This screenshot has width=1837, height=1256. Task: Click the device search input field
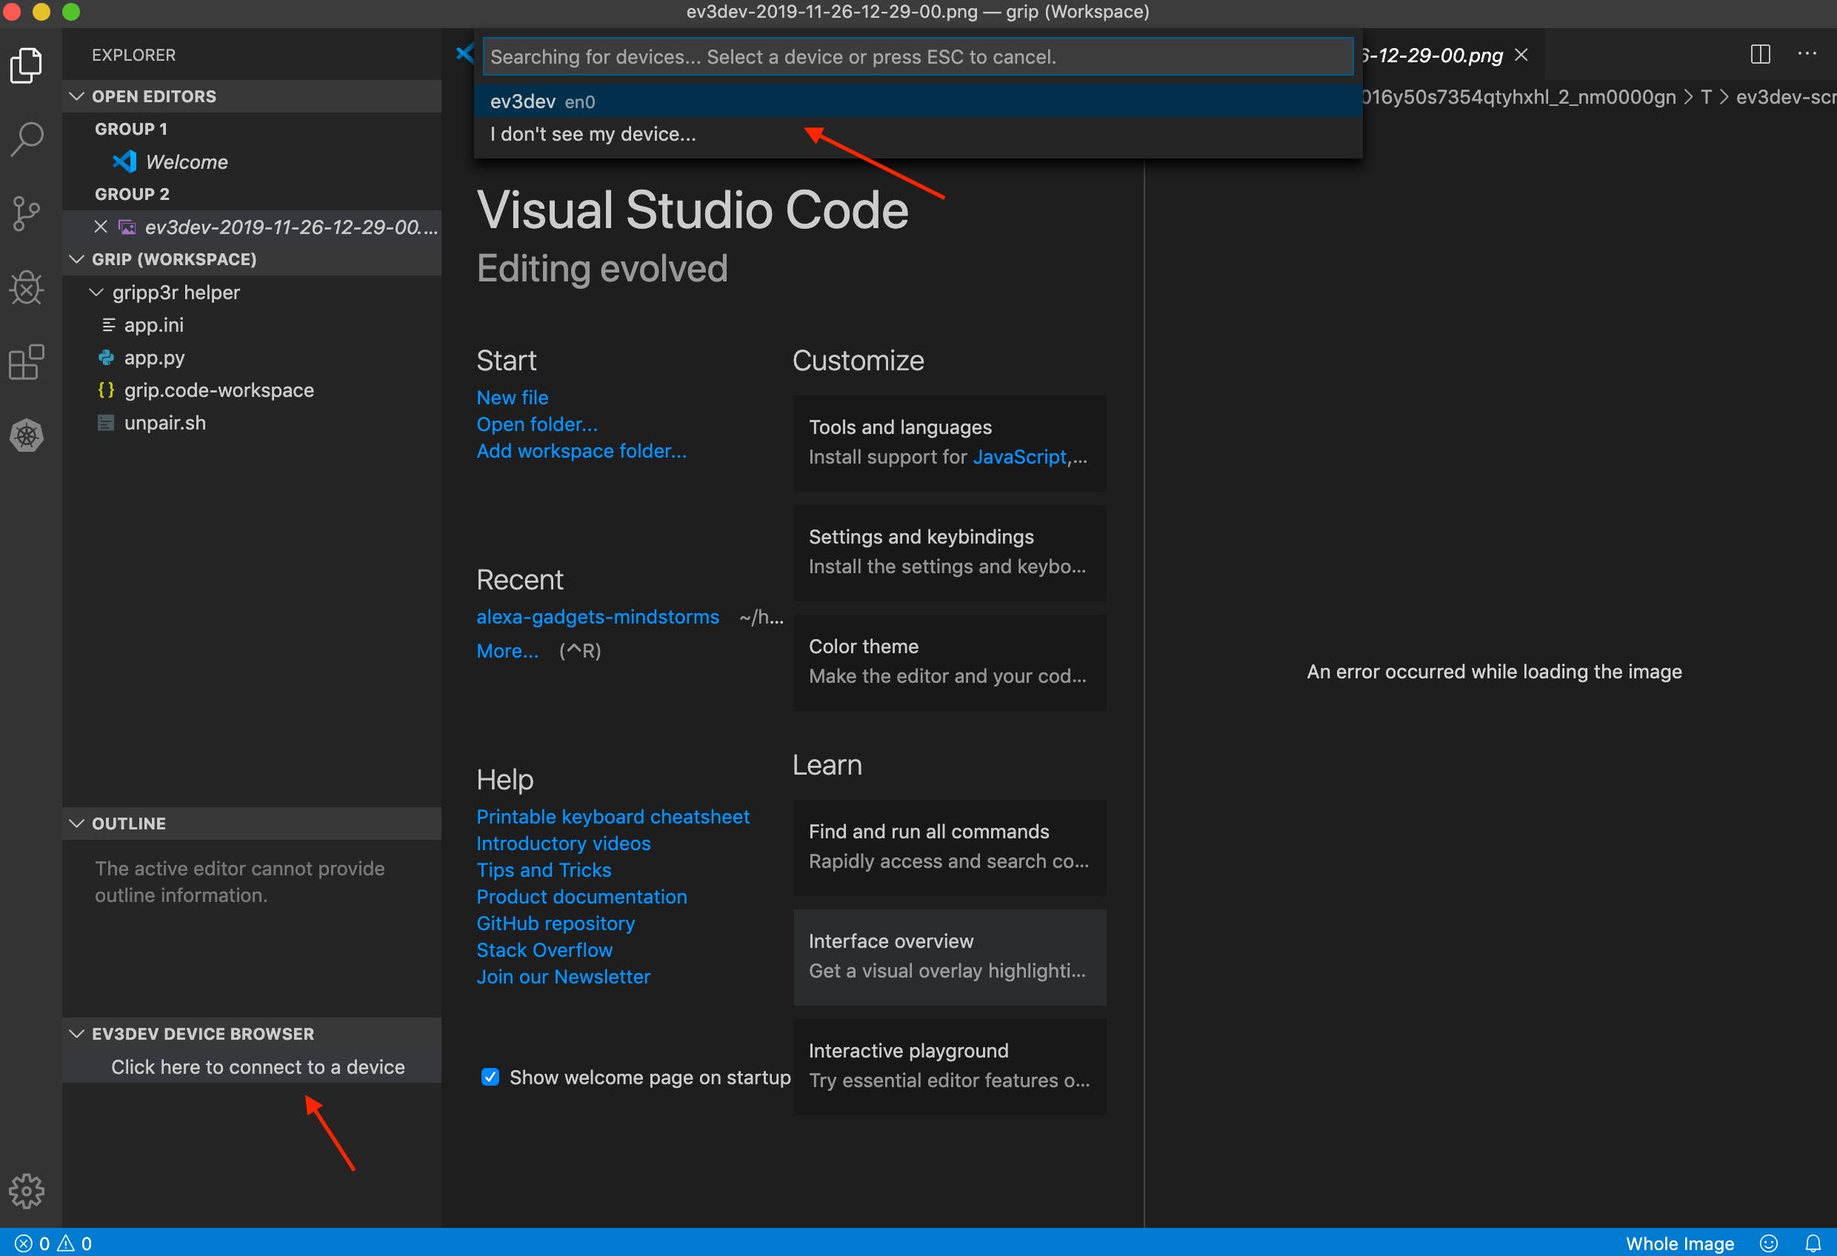(x=918, y=57)
